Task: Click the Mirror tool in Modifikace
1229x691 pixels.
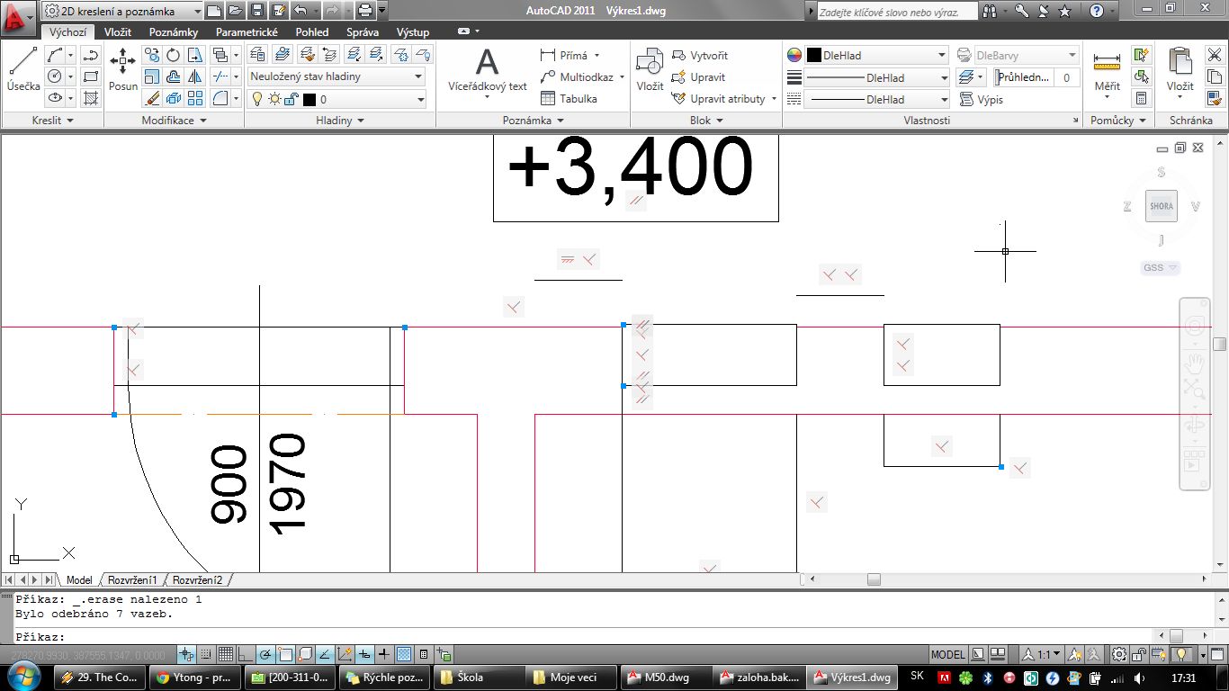Action: click(195, 76)
